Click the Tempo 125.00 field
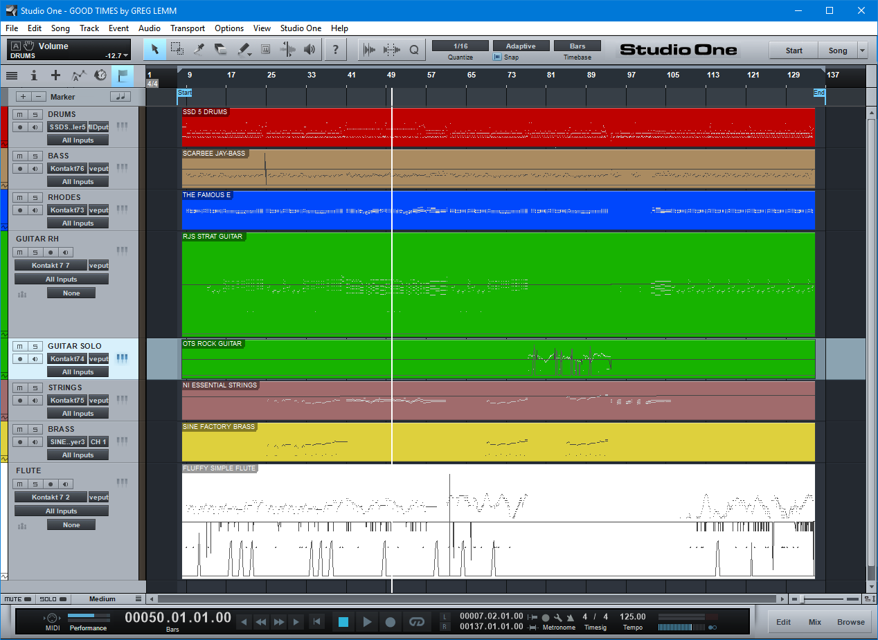 pos(632,616)
